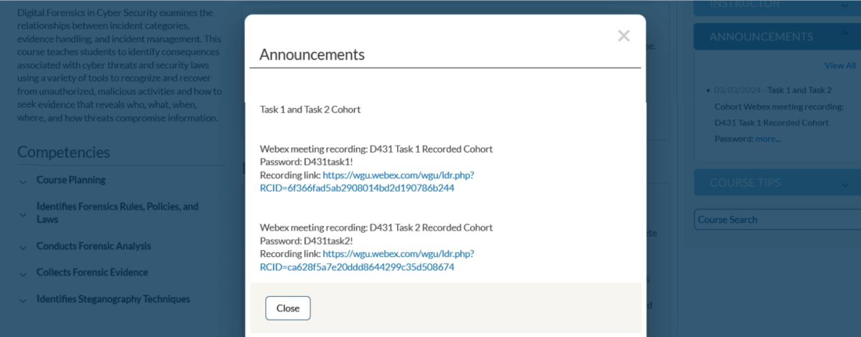Collapse the Announcements panel arrow

tap(845, 34)
